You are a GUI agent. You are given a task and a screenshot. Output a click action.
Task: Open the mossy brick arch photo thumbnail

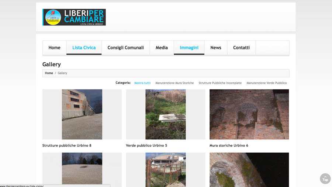(249, 169)
